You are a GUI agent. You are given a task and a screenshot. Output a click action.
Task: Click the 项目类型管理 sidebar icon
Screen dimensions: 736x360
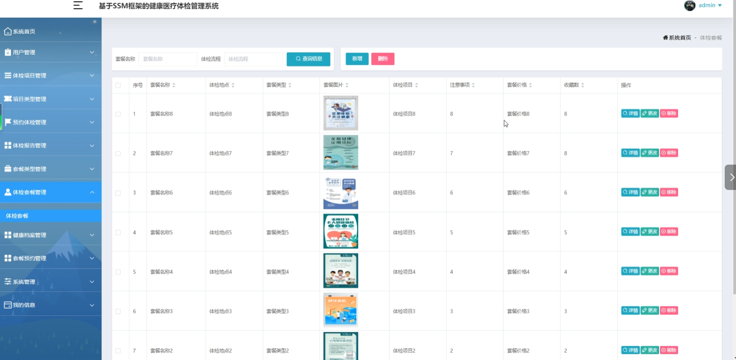coord(8,99)
